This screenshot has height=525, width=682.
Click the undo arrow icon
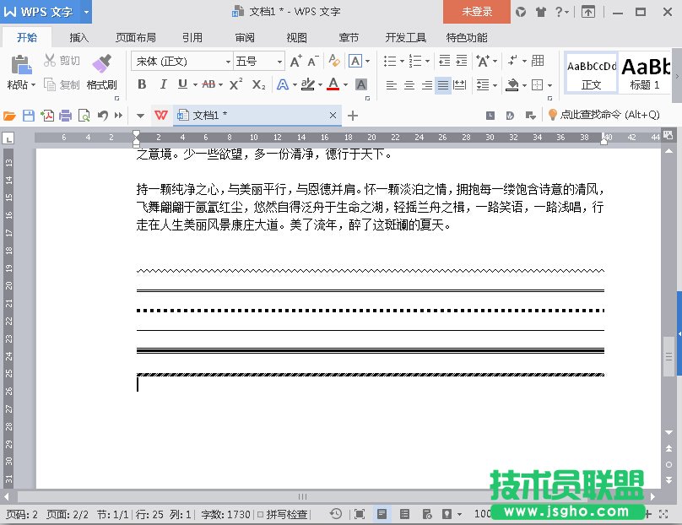click(x=102, y=116)
